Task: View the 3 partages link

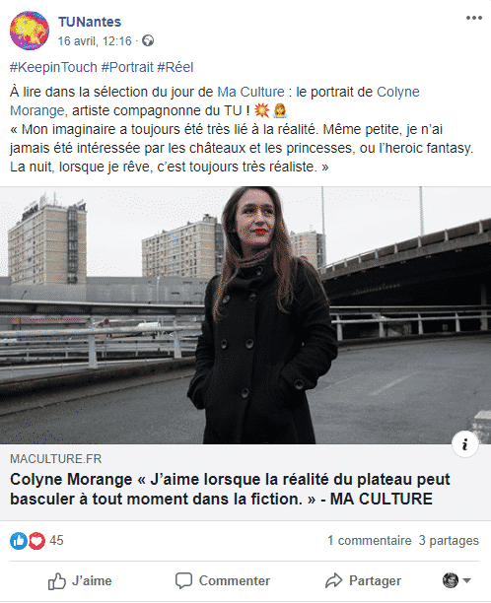Action: [449, 541]
